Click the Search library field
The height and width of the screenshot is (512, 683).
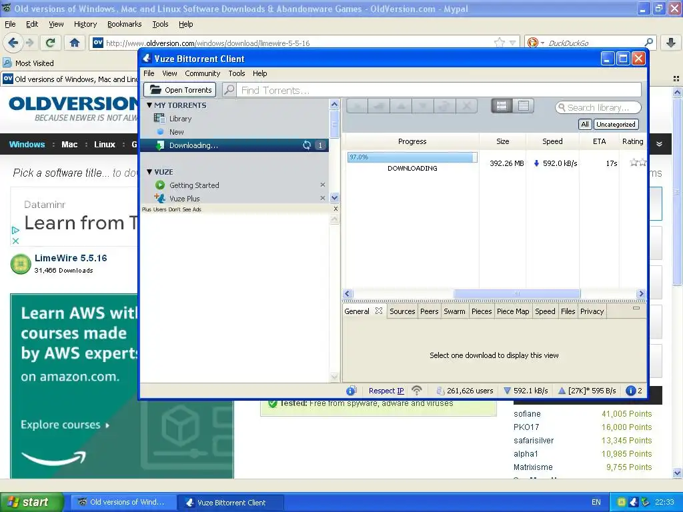click(x=598, y=107)
